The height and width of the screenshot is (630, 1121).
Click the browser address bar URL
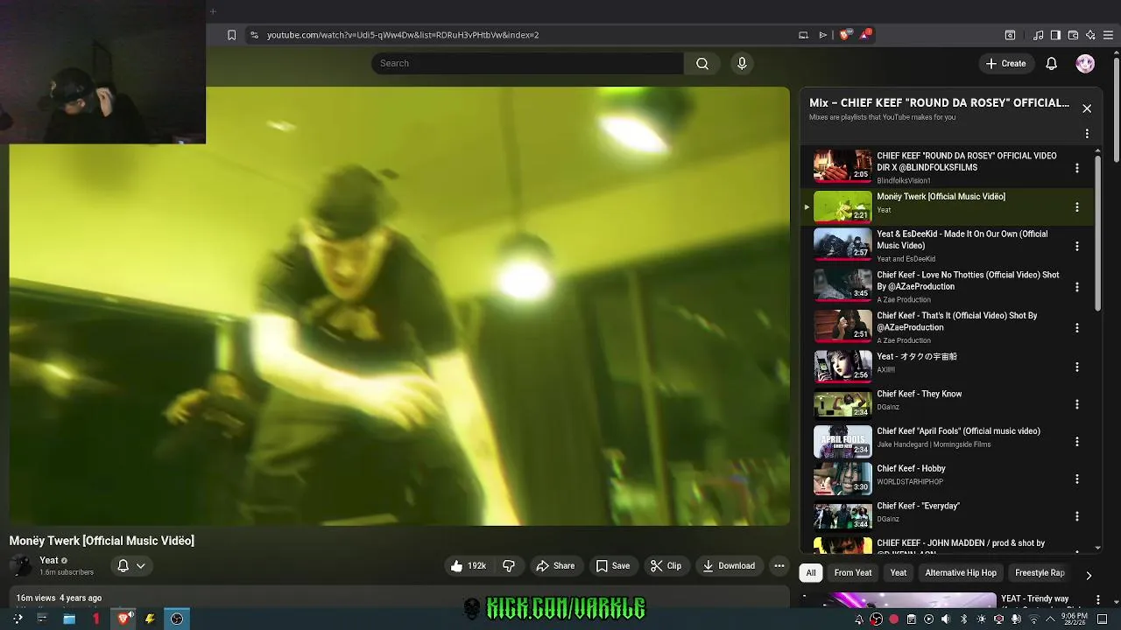(403, 35)
